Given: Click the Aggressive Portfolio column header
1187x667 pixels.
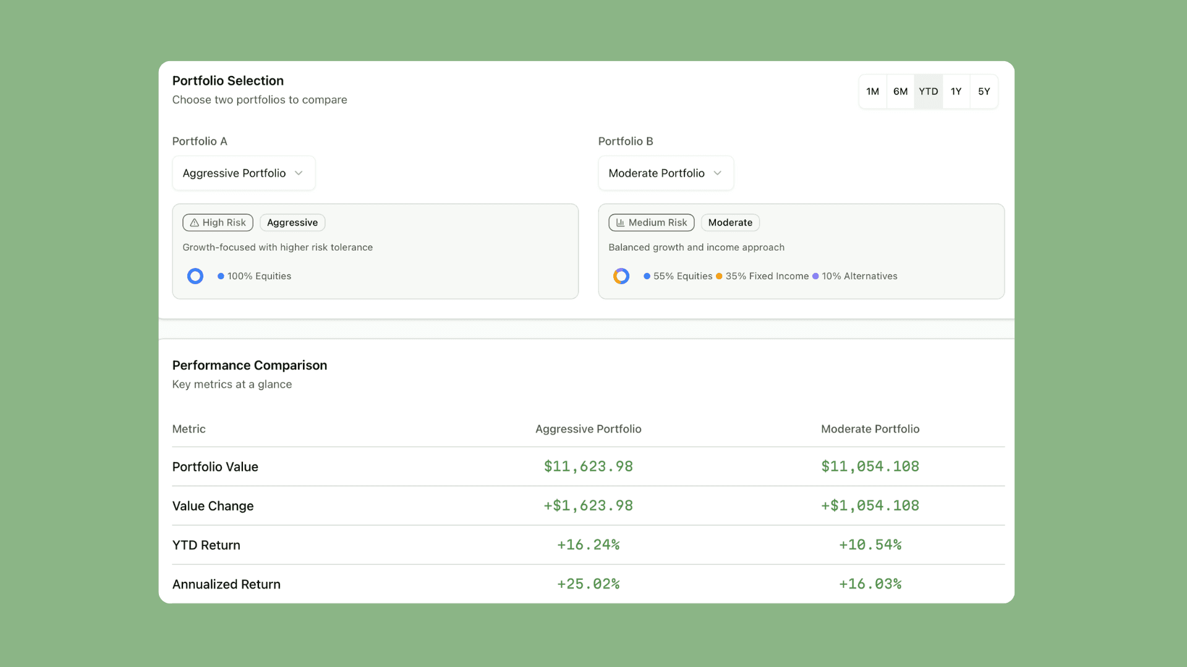Looking at the screenshot, I should tap(588, 429).
